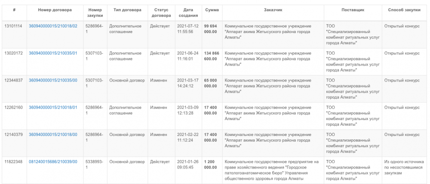Click the "#" column header
The image size is (430, 184).
[x=14, y=9]
